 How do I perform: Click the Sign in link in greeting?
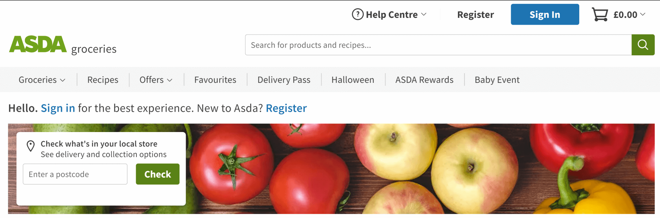(58, 108)
